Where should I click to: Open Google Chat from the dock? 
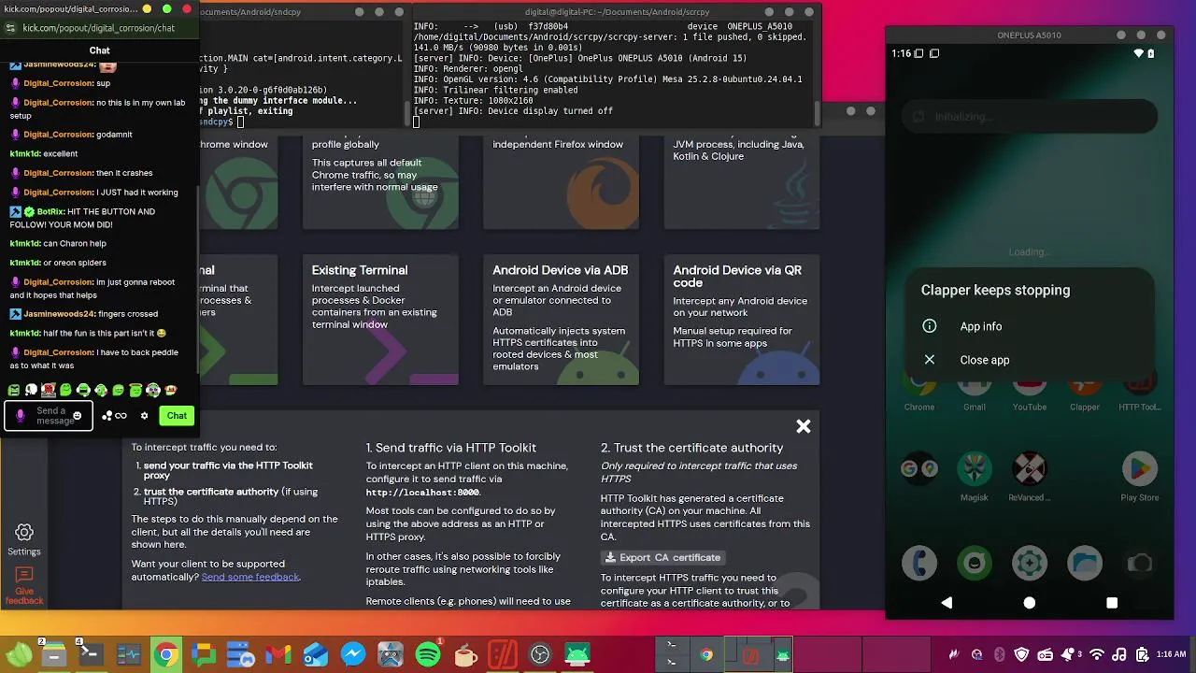coord(203,654)
